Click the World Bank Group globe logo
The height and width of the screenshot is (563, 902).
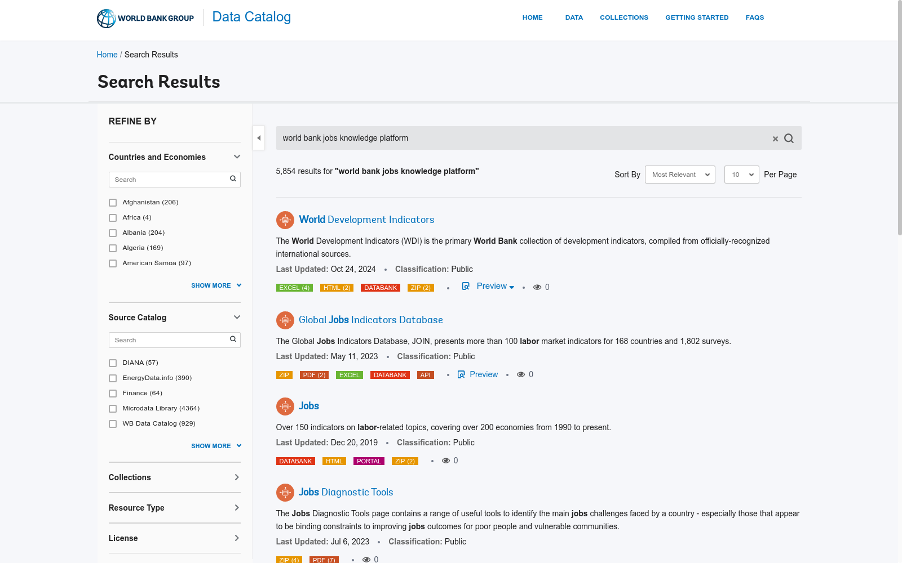(106, 18)
